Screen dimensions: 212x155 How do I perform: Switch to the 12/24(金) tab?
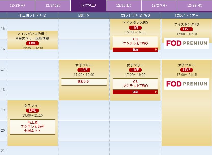tap(53, 6)
